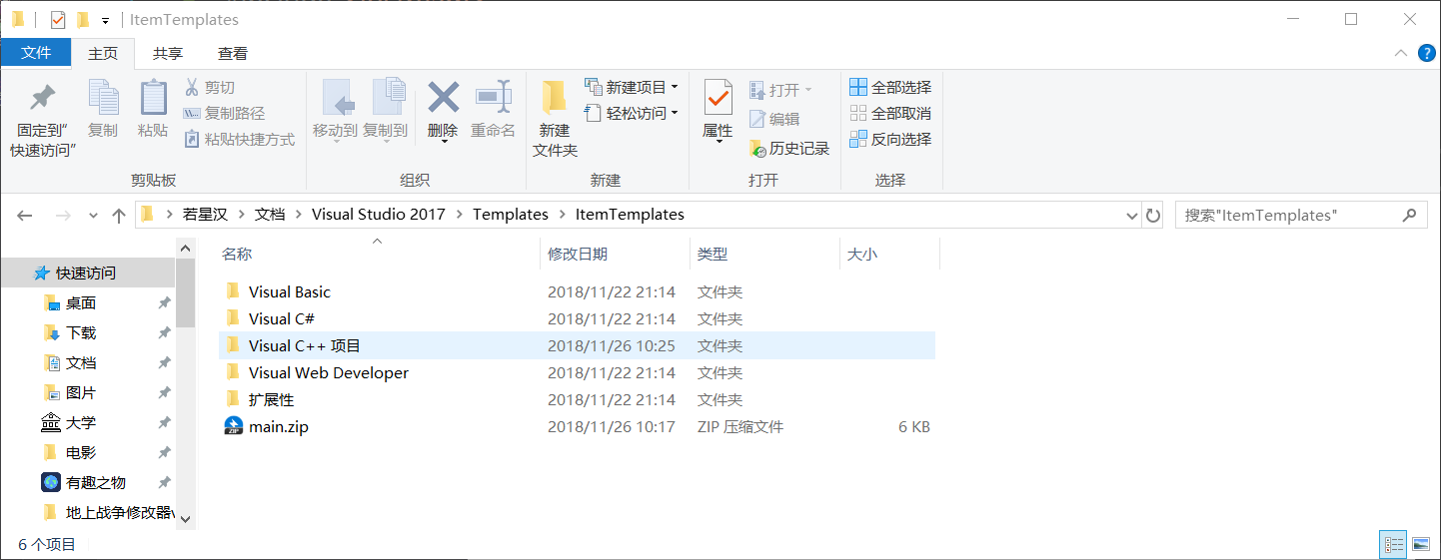Refresh the current folder view
Viewport: 1441px width, 560px height.
[x=1153, y=215]
